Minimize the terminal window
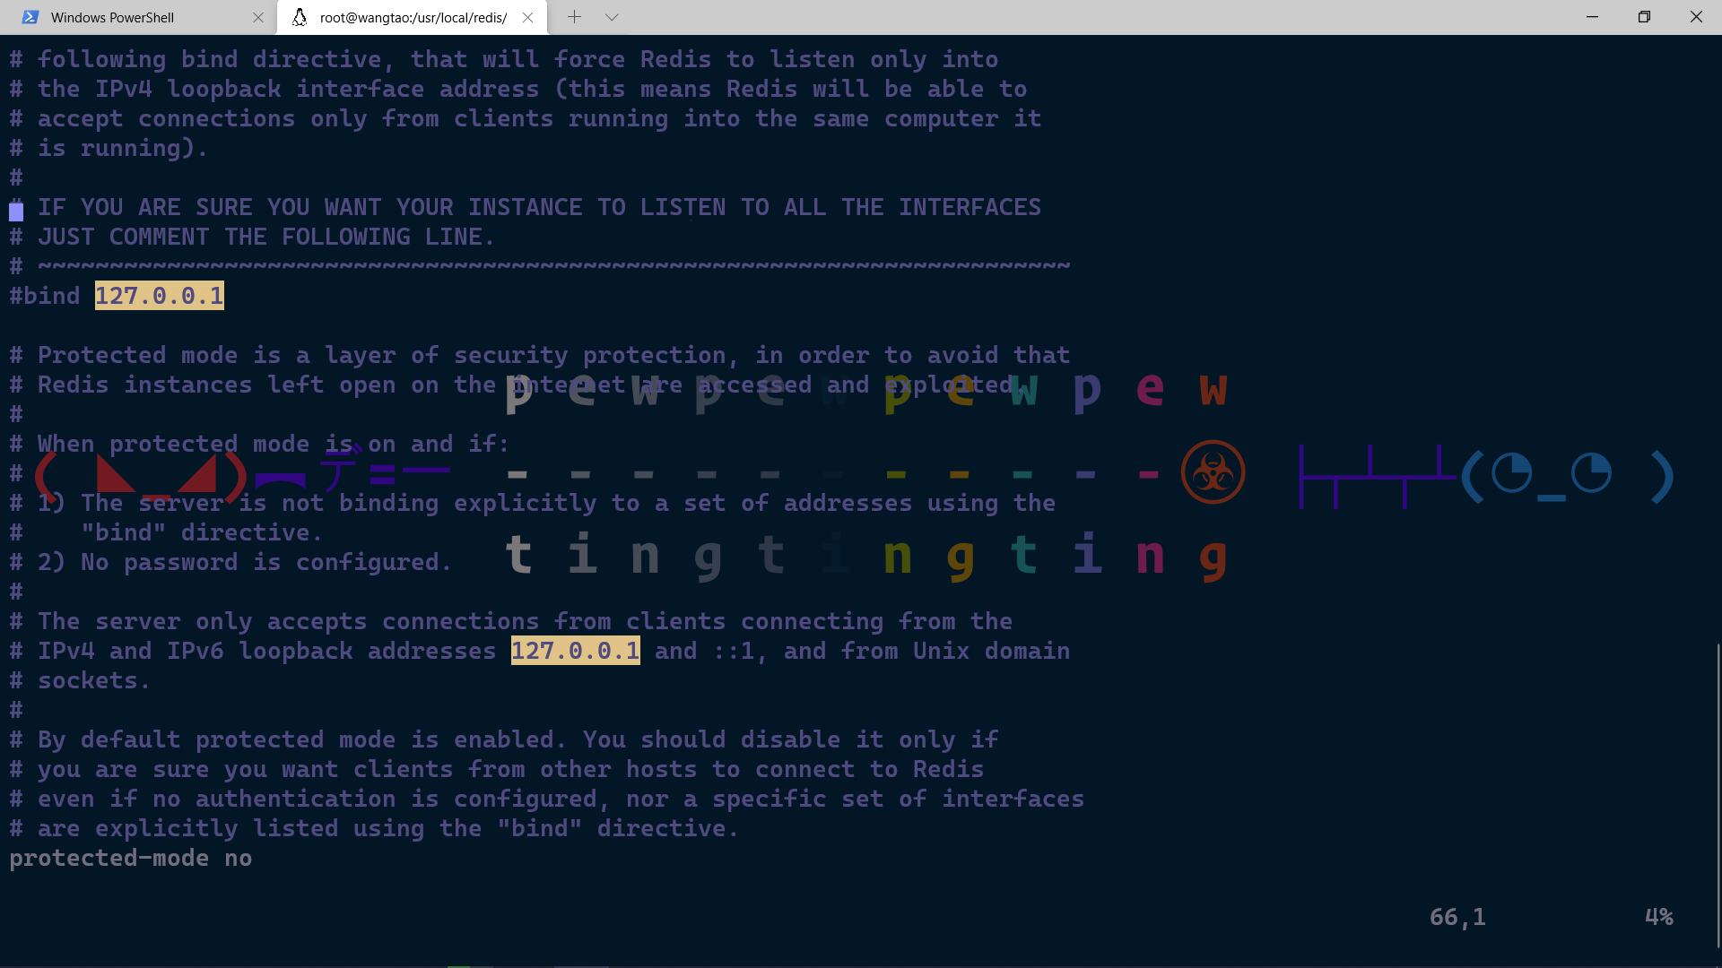 1592,17
